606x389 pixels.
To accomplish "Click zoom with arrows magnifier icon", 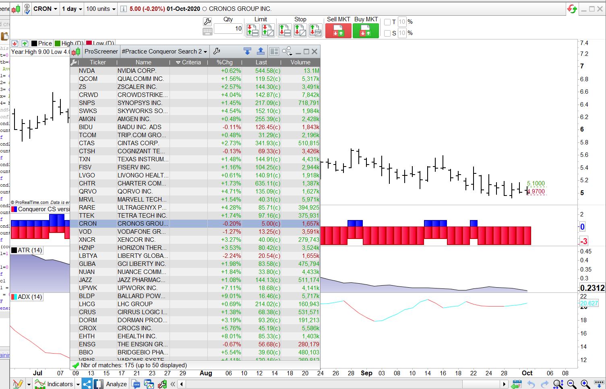I will click(x=558, y=384).
